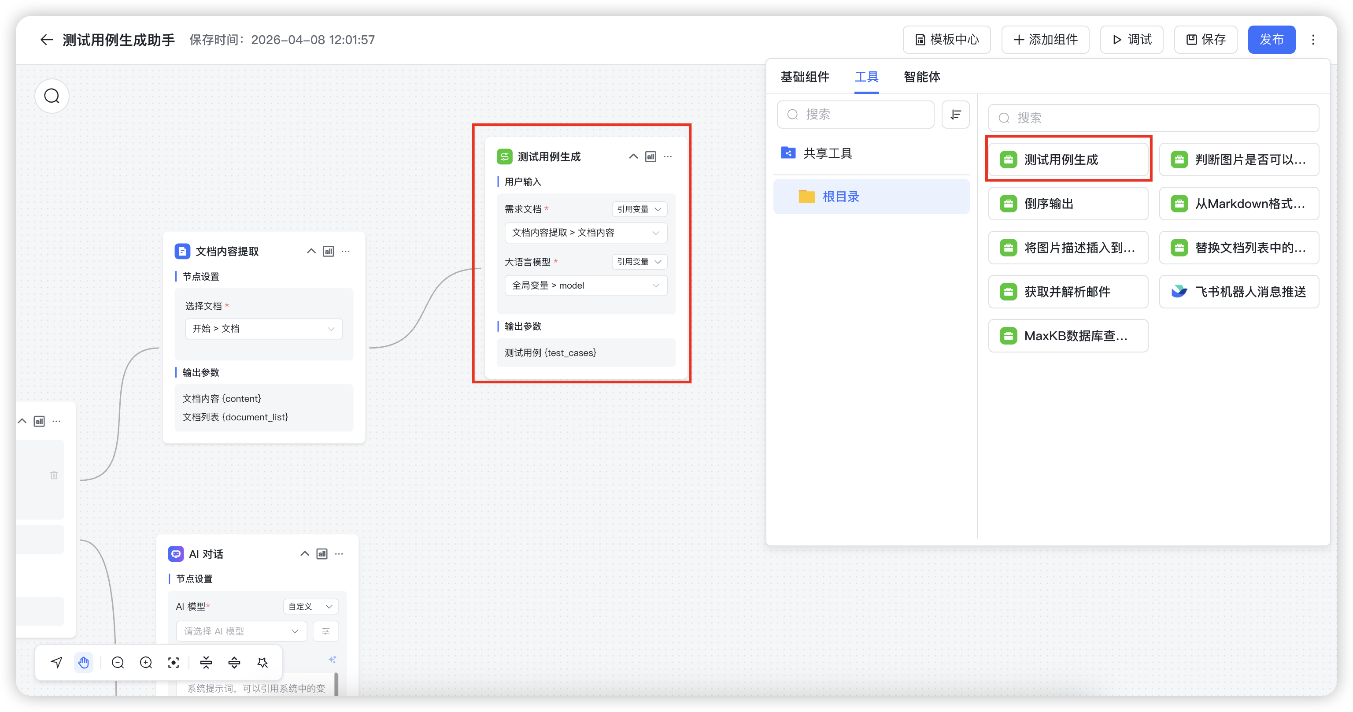1353x712 pixels.
Task: Activate the hand pan tool
Action: coord(84,662)
